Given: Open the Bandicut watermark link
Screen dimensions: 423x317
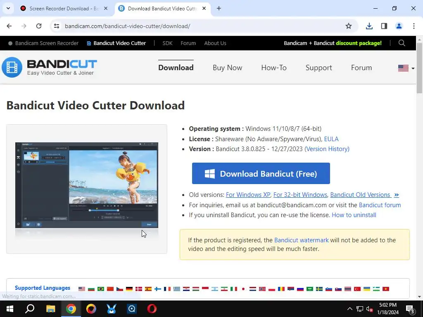Looking at the screenshot, I should [x=301, y=240].
